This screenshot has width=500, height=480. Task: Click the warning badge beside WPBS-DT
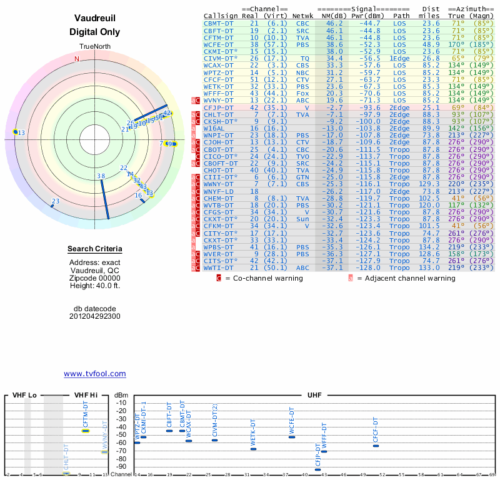193,247
